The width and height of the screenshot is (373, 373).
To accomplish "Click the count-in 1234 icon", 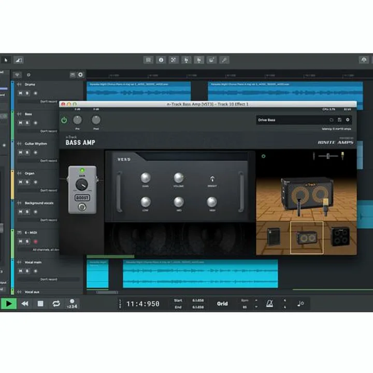I will pyautogui.click(x=72, y=304).
